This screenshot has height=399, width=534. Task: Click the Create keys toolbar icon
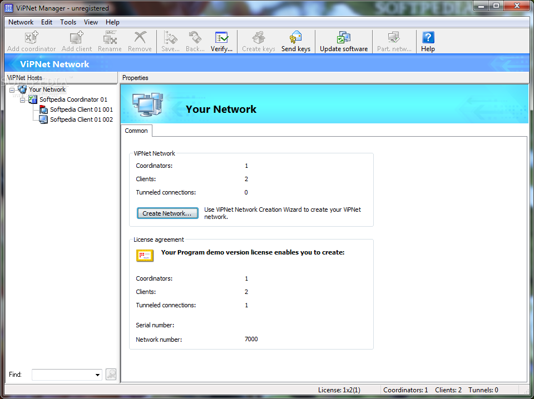pos(259,38)
